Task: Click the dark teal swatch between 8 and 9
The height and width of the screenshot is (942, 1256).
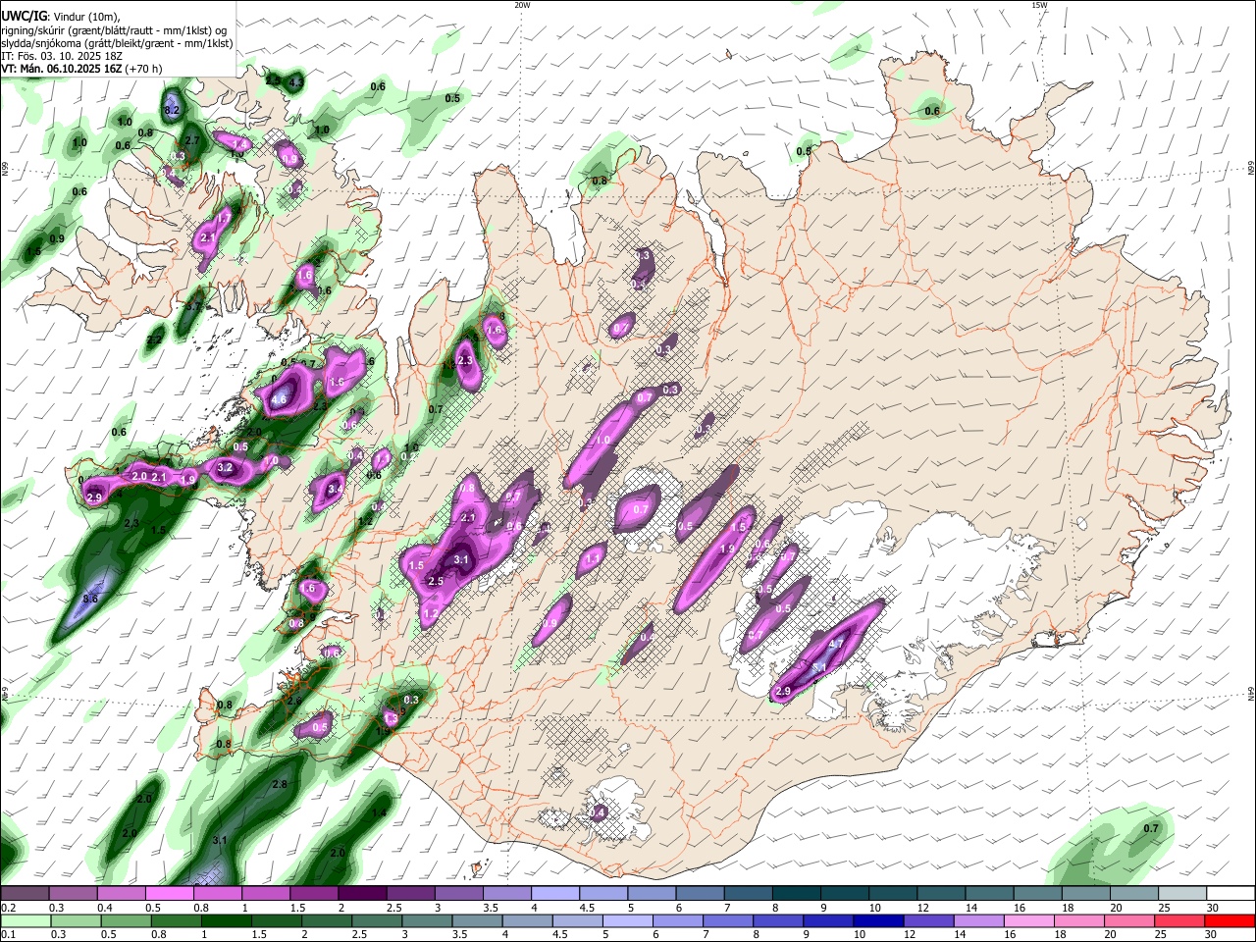Action: coord(796,893)
